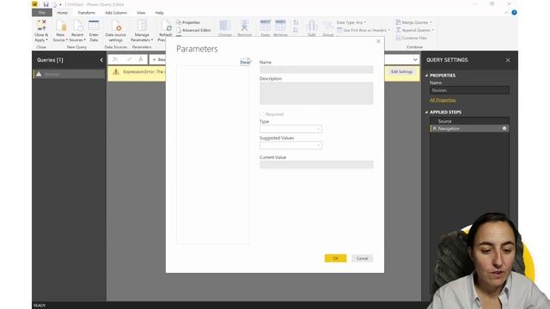The image size is (550, 309).
Task: Open query Properties in the ribbon
Action: click(188, 22)
